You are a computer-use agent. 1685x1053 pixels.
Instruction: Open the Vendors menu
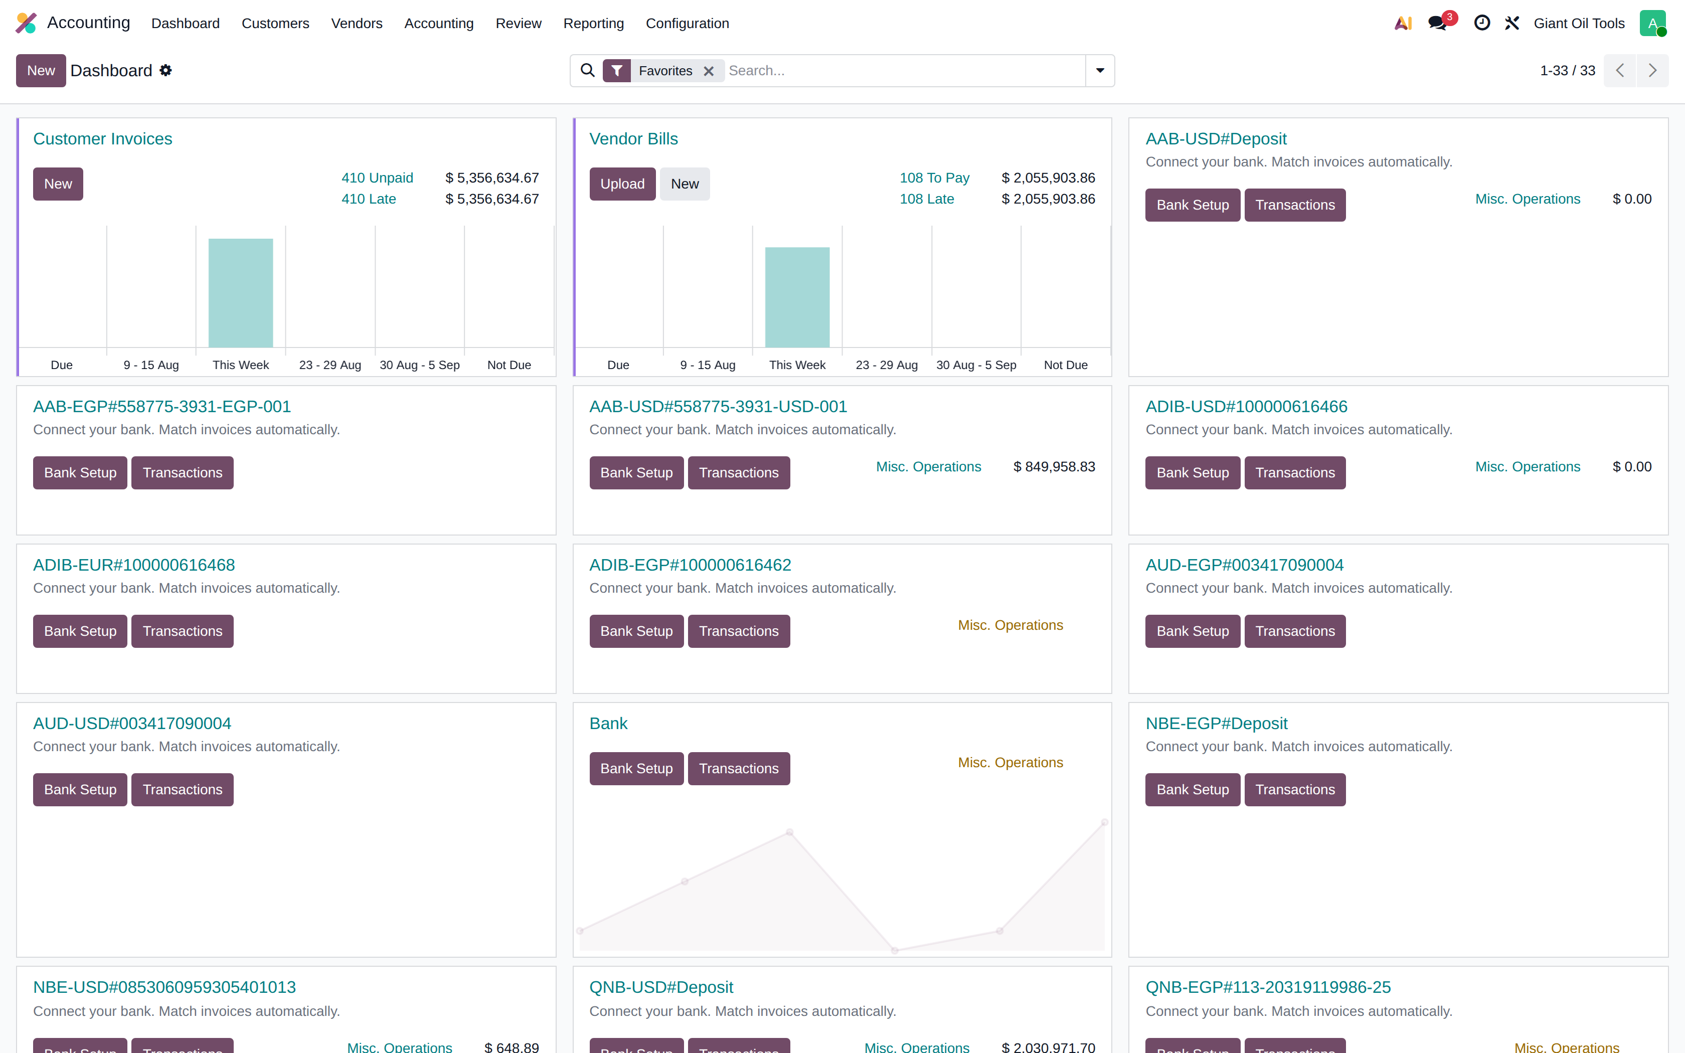(357, 23)
